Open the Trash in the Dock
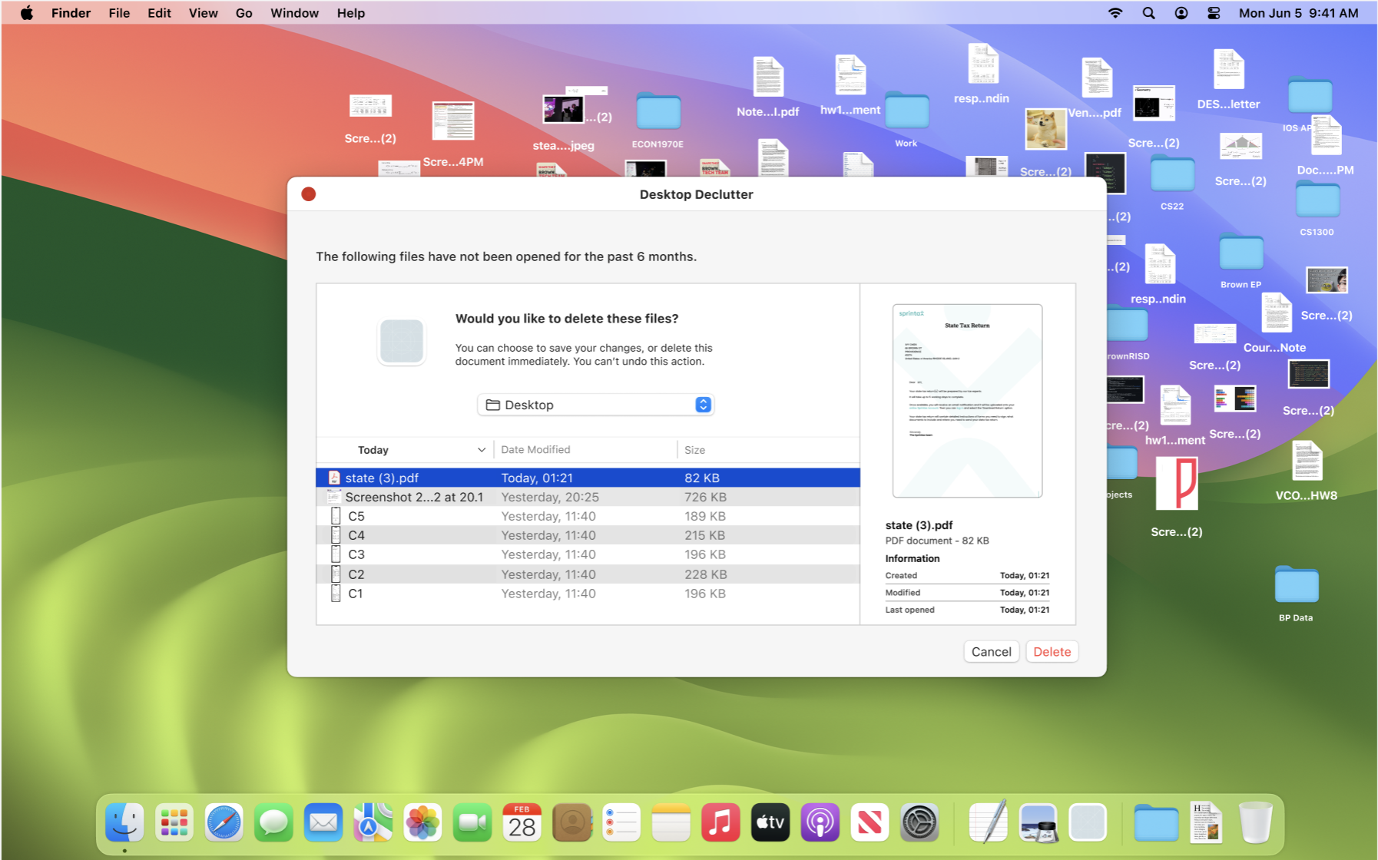The image size is (1378, 860). point(1256,823)
